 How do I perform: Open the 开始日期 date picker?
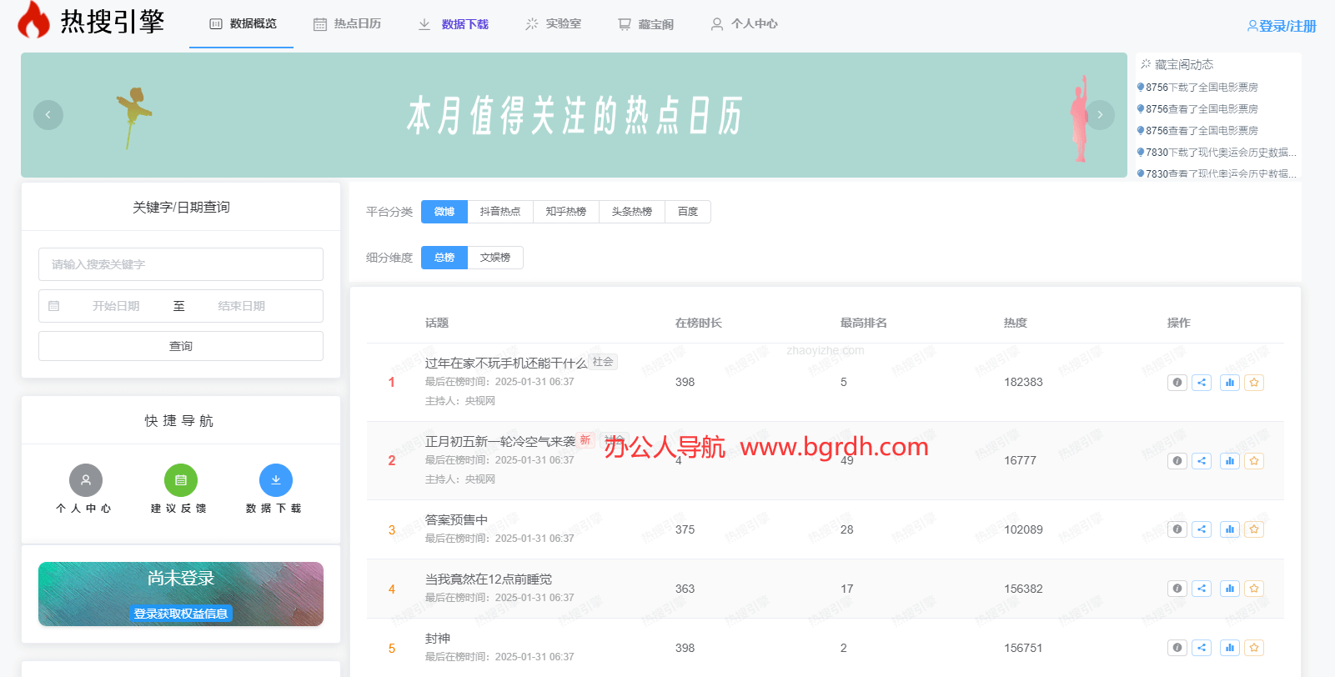116,306
